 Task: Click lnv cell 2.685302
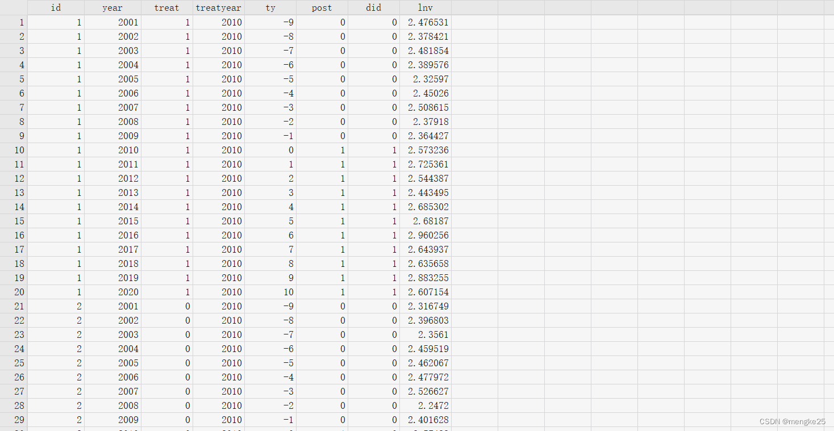coord(426,207)
